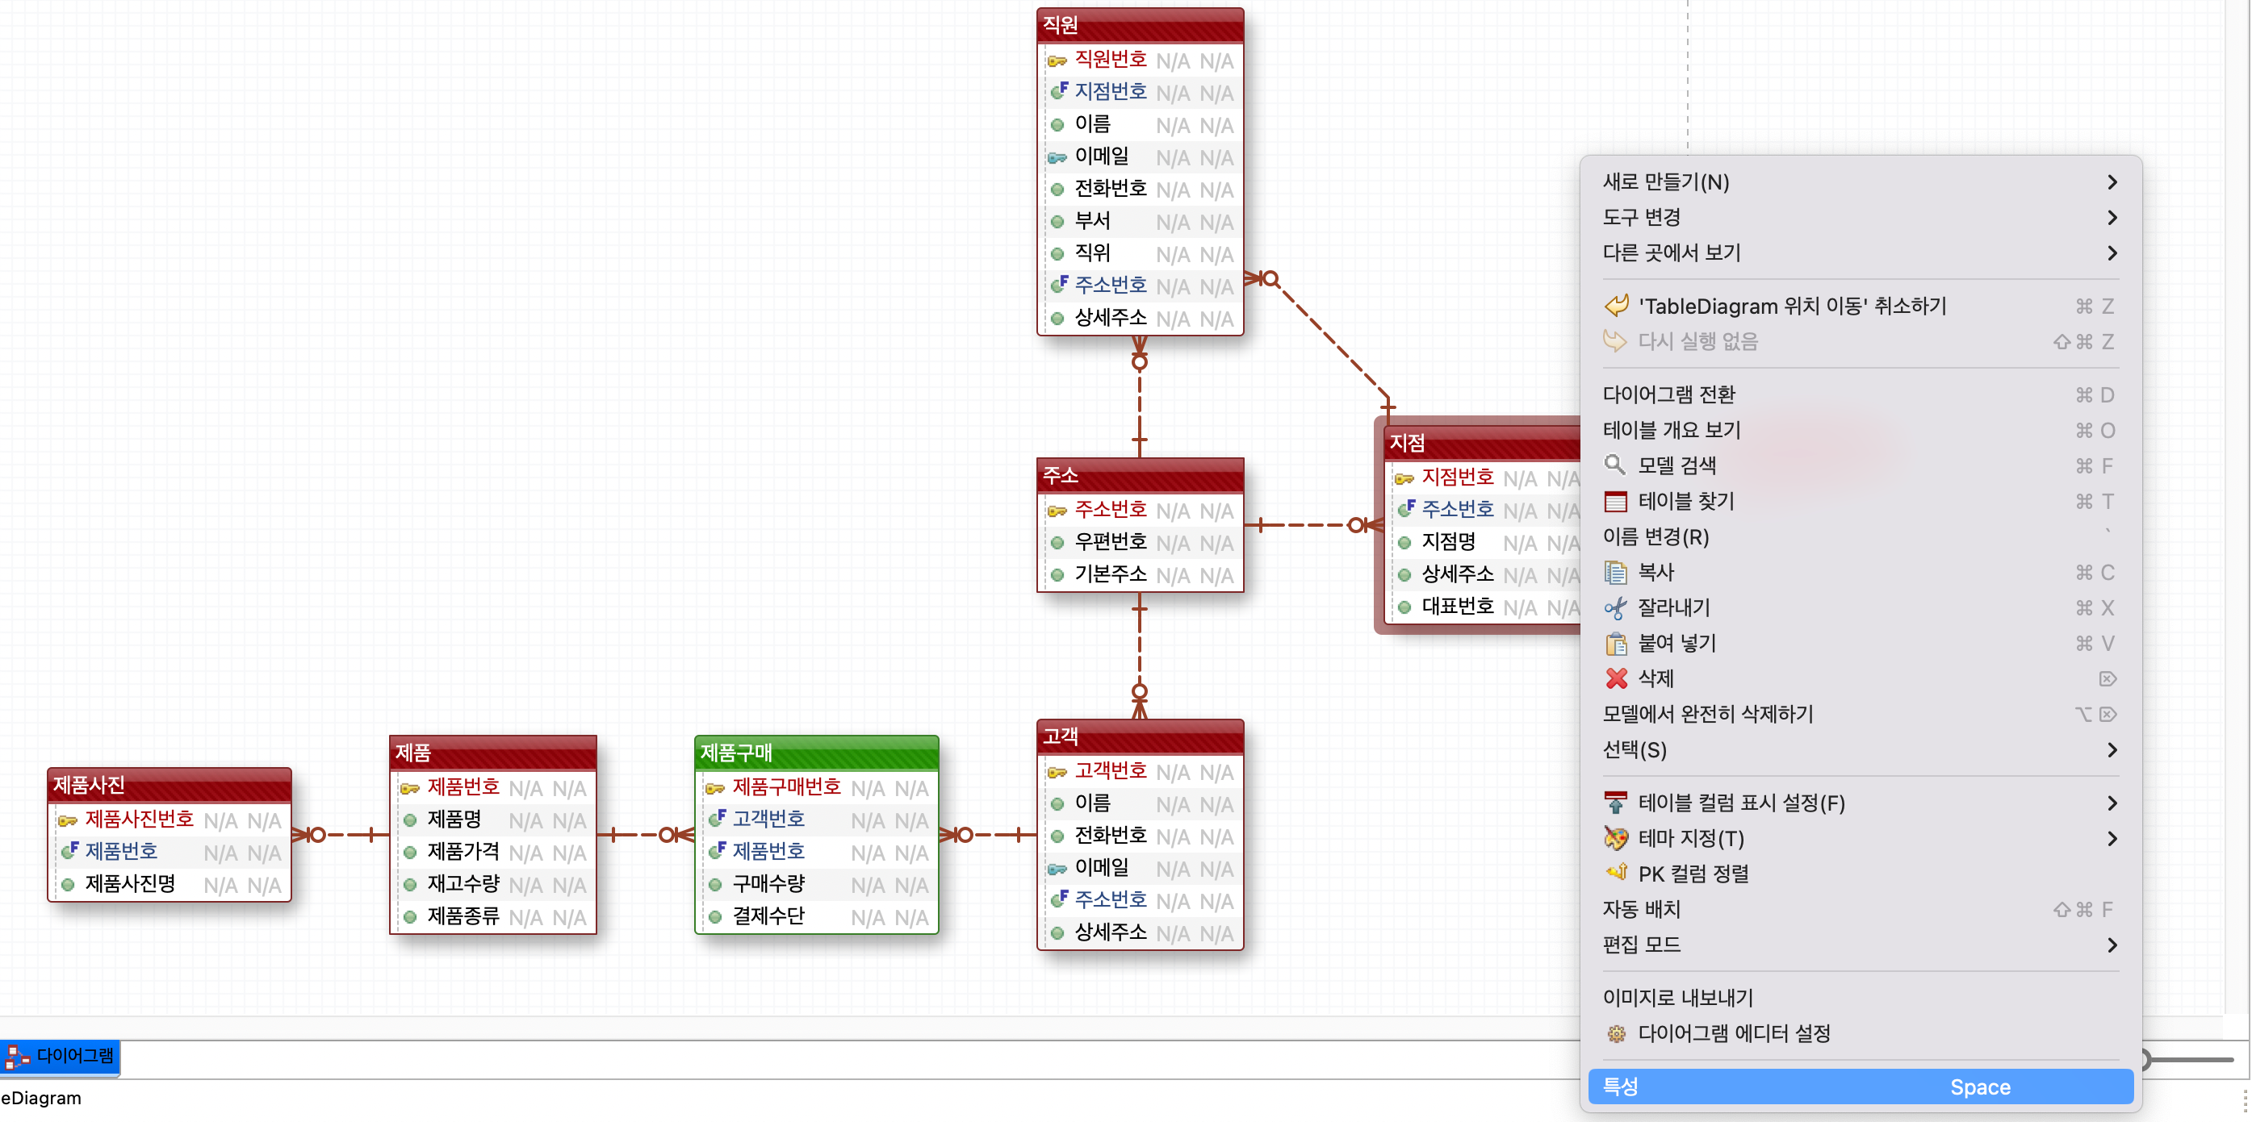This screenshot has height=1122, width=2252.
Task: Click the table icon beside 테이블 찾기
Action: coord(1616,501)
